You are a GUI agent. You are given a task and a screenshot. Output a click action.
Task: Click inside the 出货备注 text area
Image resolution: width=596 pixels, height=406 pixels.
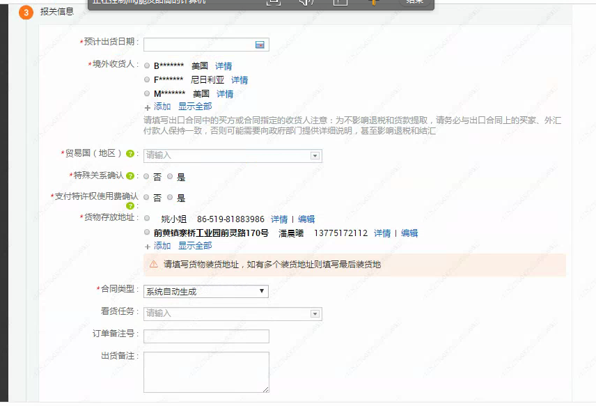click(x=206, y=372)
